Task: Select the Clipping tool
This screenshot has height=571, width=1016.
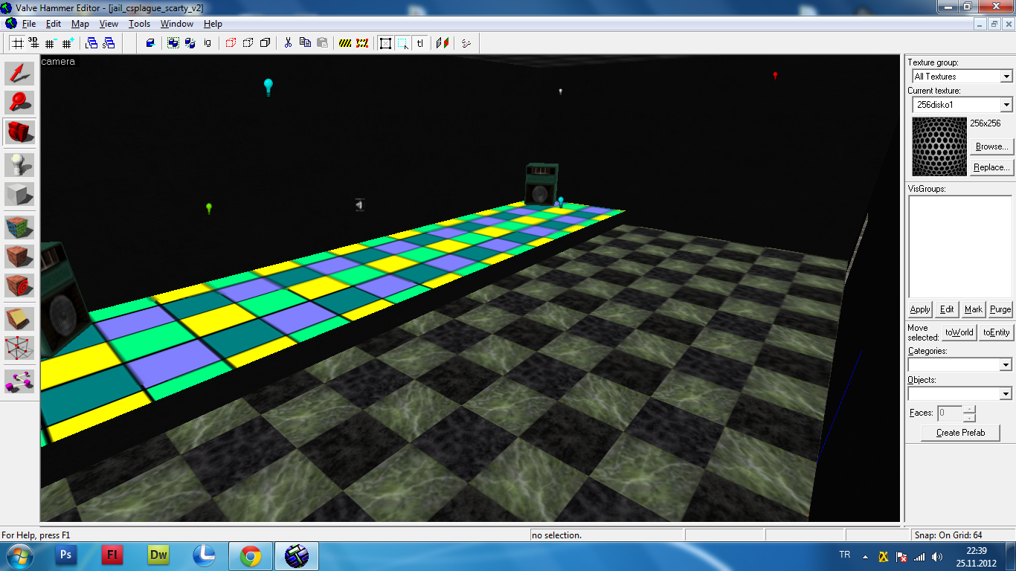Action: tap(19, 318)
